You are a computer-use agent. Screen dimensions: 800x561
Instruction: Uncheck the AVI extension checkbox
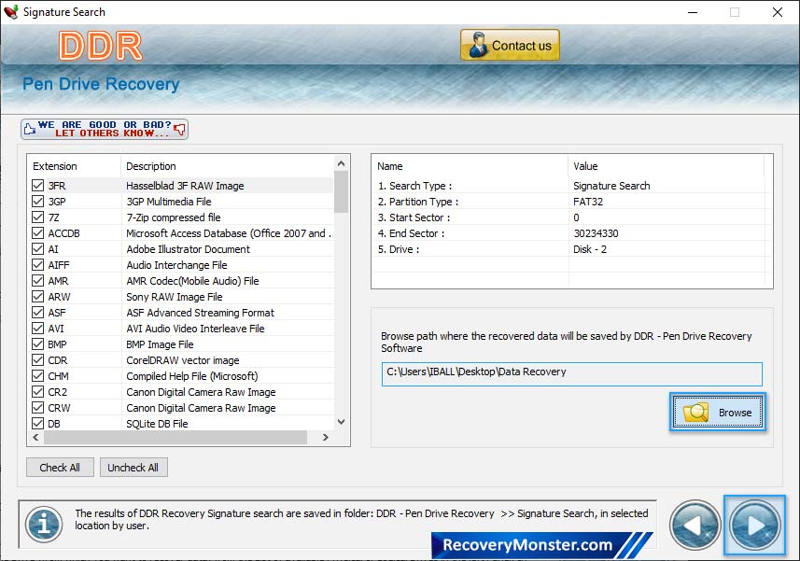37,328
